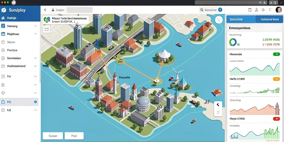
Task: Expand the Snenerg sidebar chevron
Action: 35,26
